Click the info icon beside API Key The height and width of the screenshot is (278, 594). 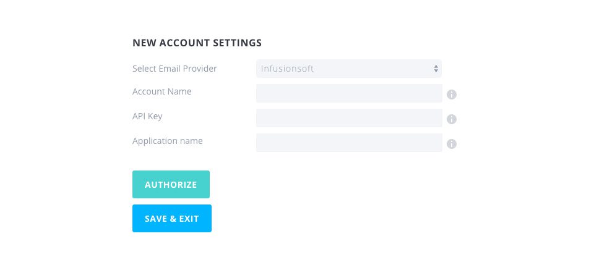click(452, 119)
